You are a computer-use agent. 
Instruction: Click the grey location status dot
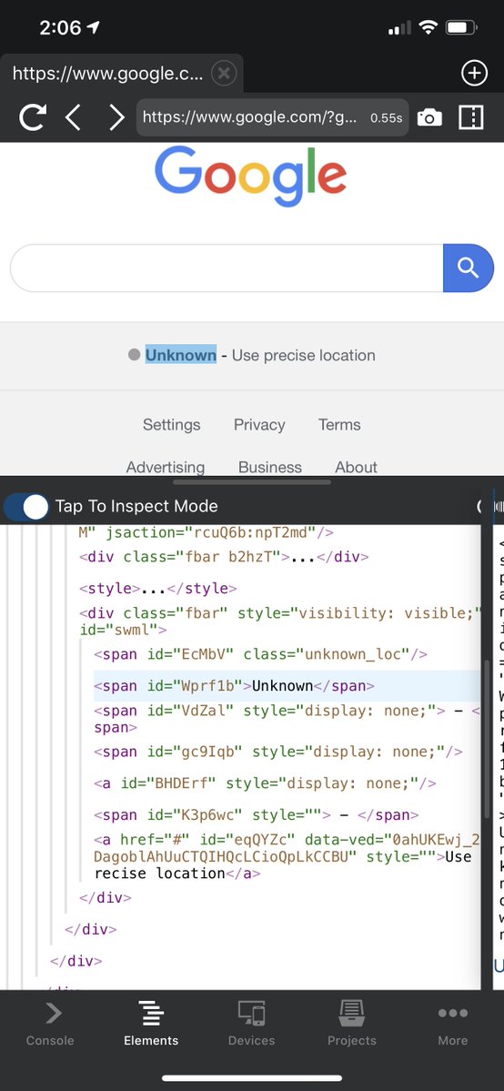coord(135,356)
